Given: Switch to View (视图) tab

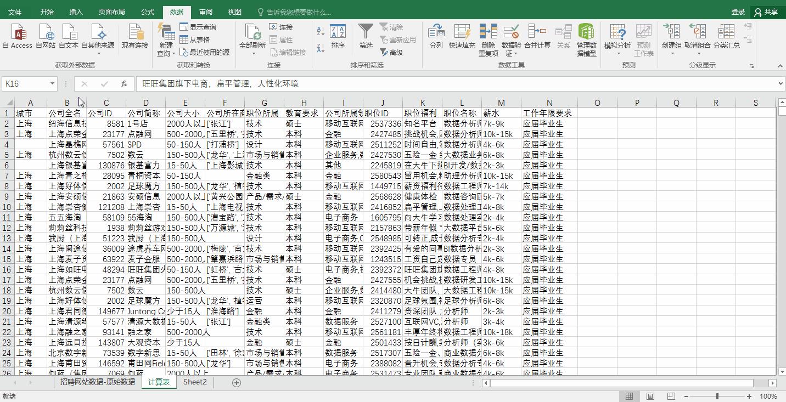Looking at the screenshot, I should tap(235, 12).
